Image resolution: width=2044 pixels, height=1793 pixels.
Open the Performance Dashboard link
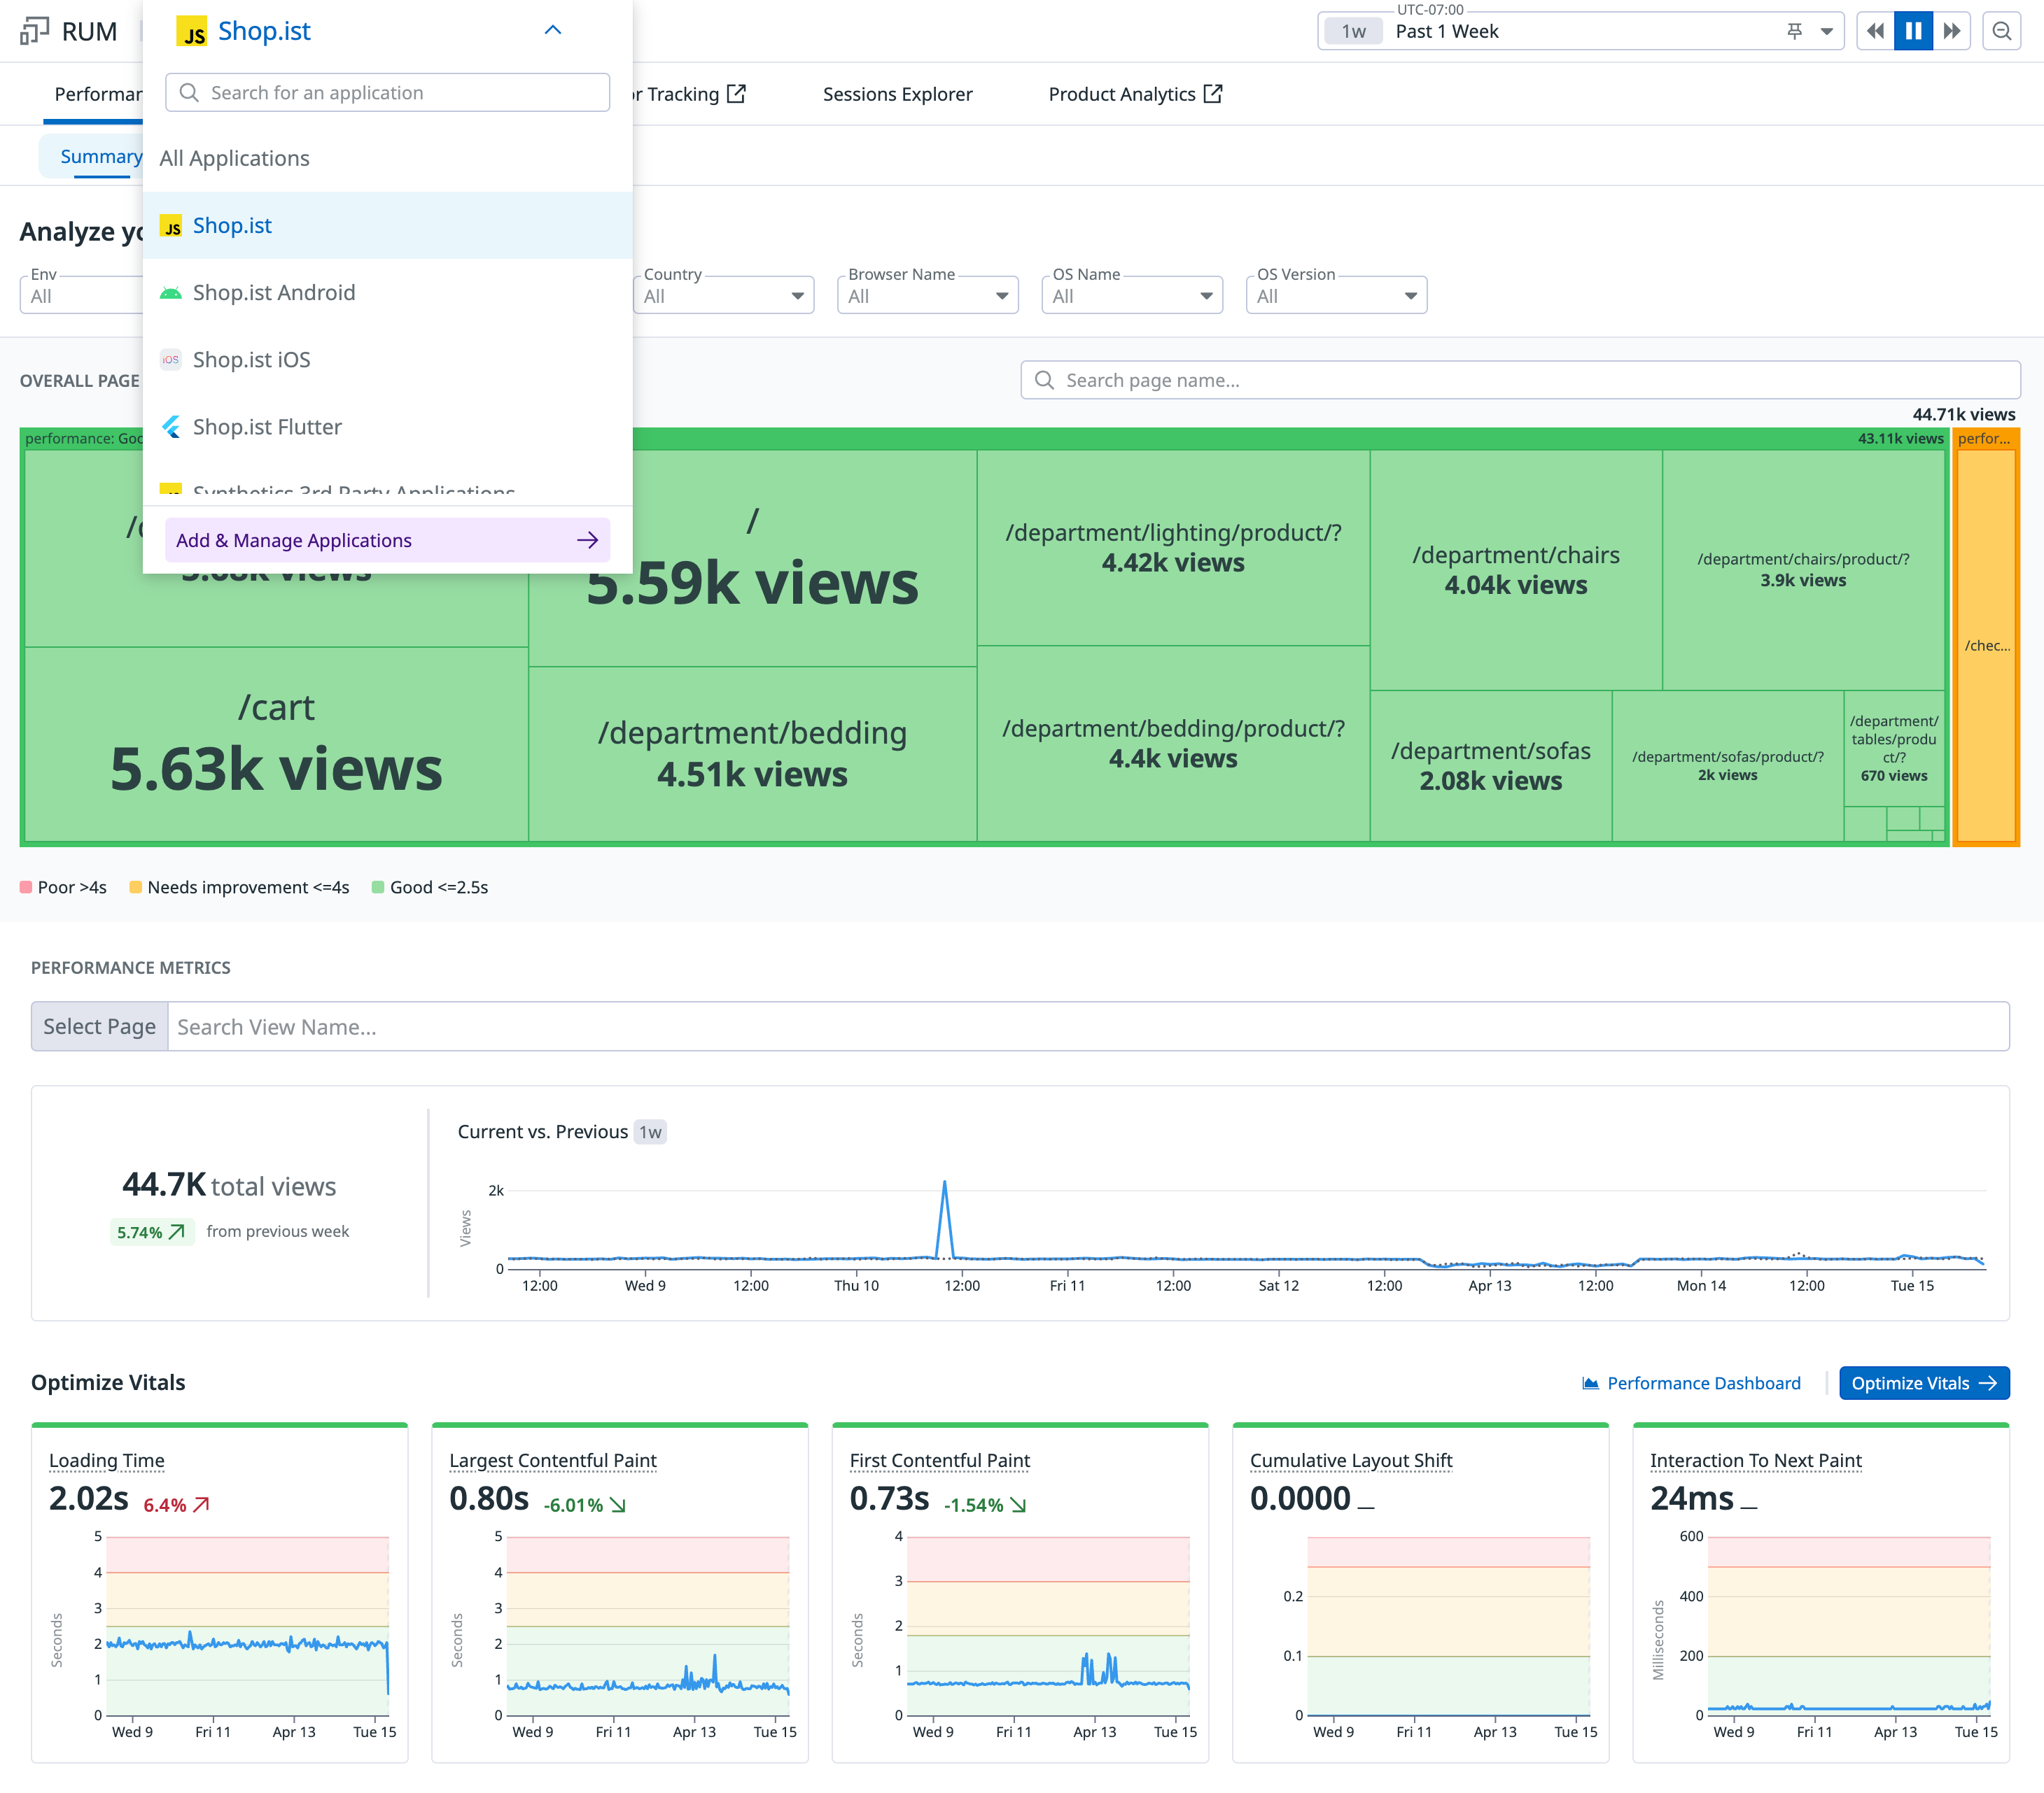pos(1691,1383)
